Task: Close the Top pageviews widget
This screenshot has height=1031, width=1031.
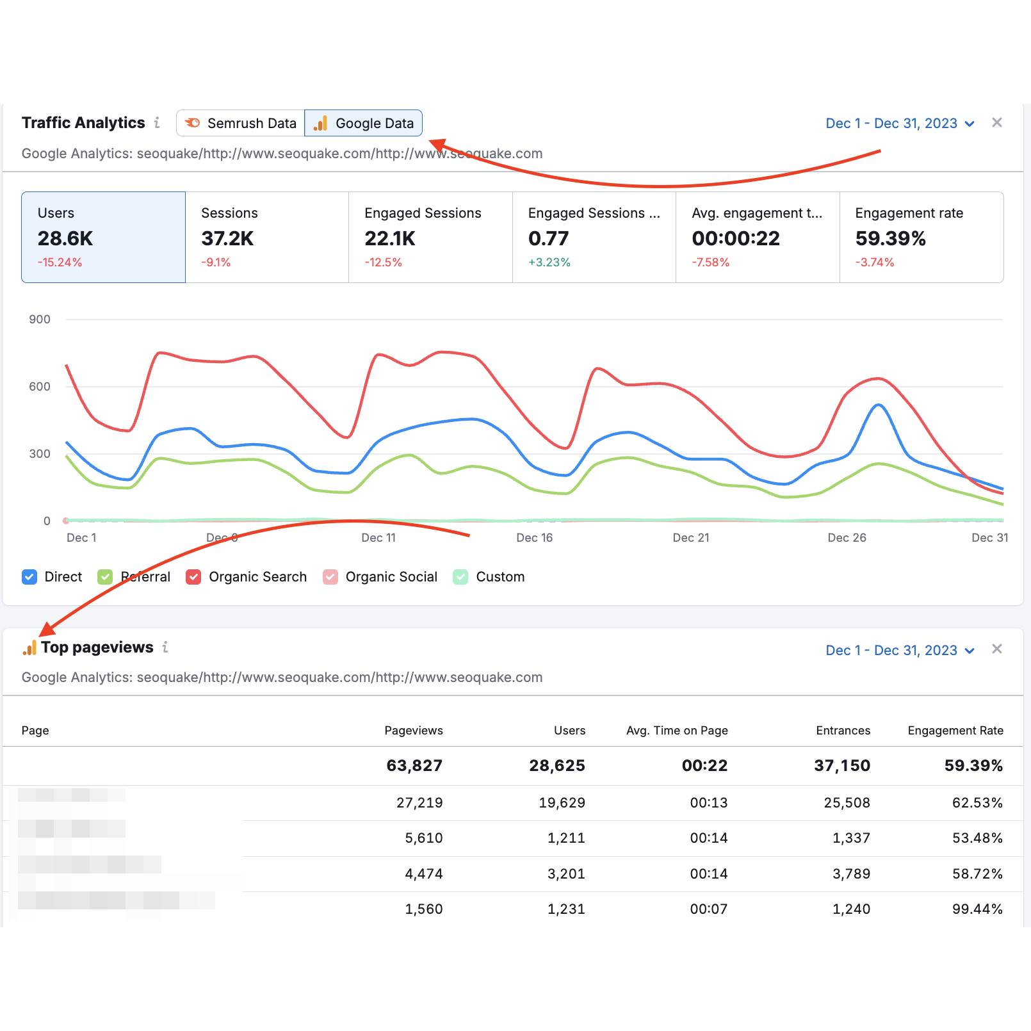Action: 996,649
